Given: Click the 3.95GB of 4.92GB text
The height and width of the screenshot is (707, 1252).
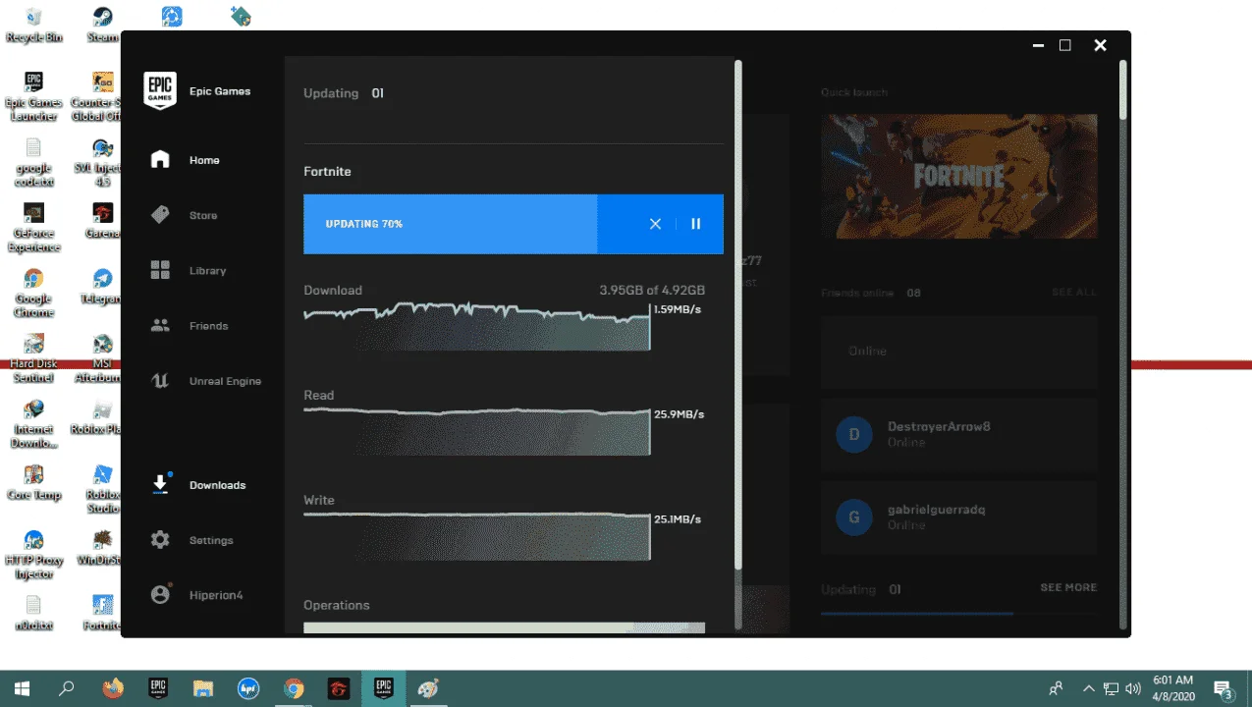Looking at the screenshot, I should tap(652, 291).
